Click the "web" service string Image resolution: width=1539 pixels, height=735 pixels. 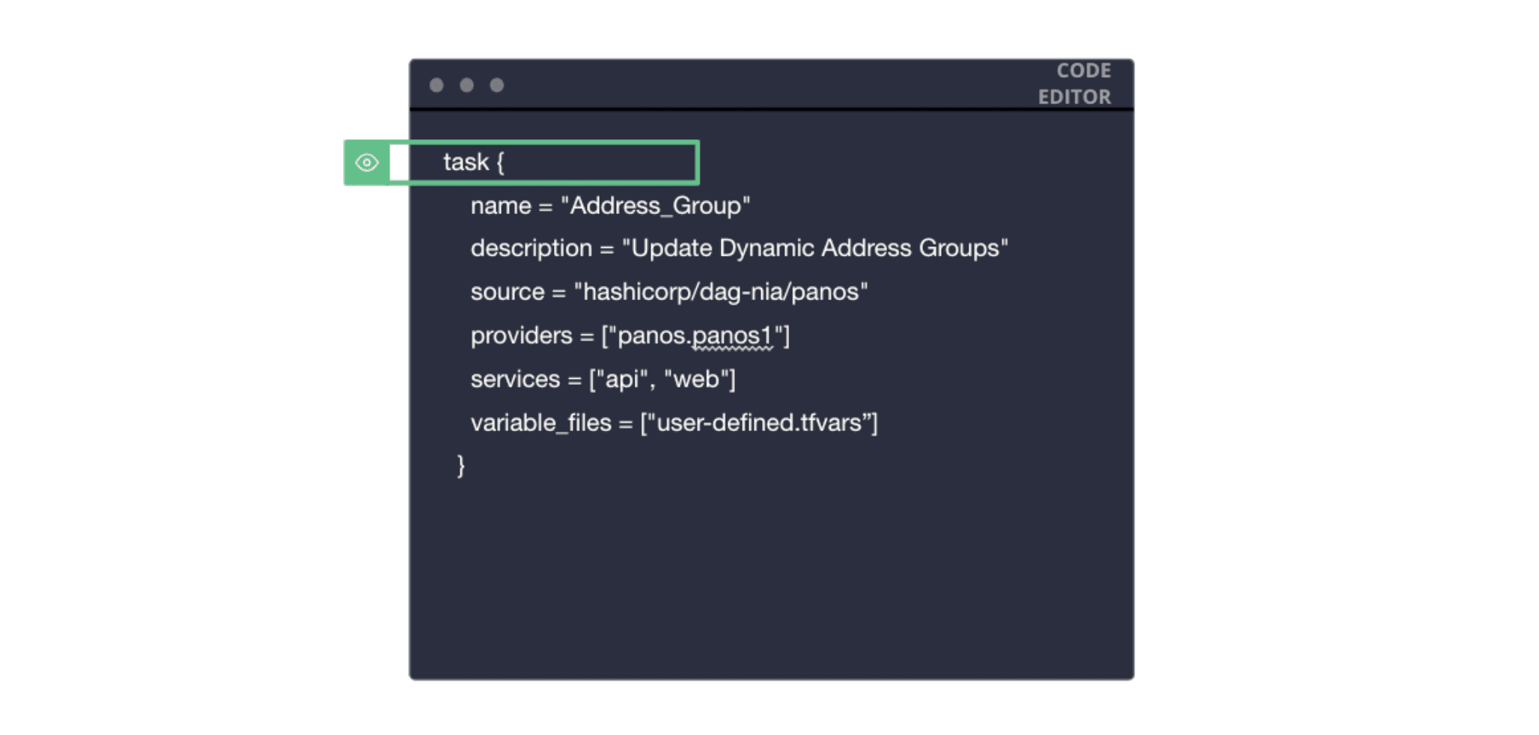(696, 379)
